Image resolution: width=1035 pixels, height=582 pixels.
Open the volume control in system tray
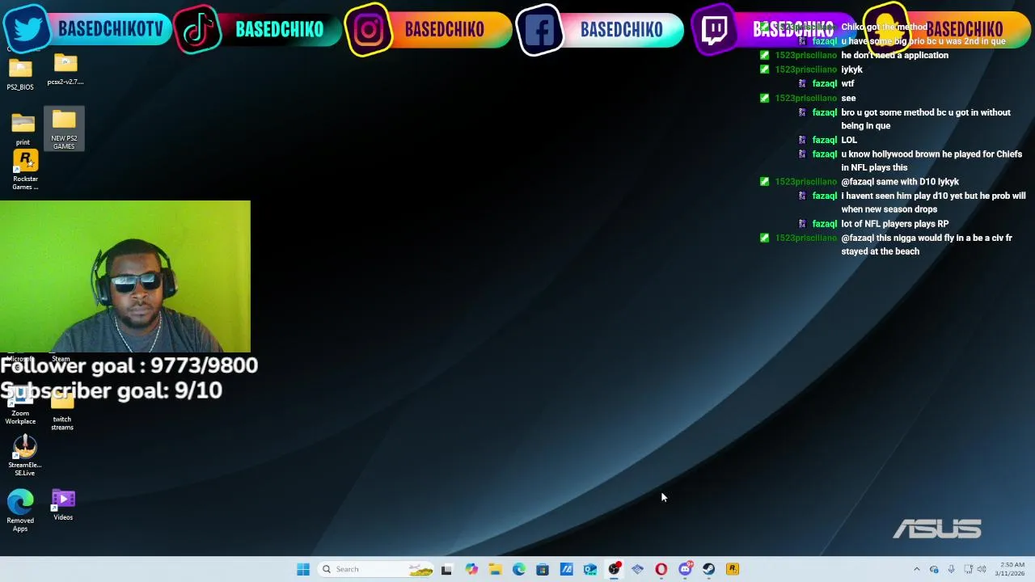982,569
